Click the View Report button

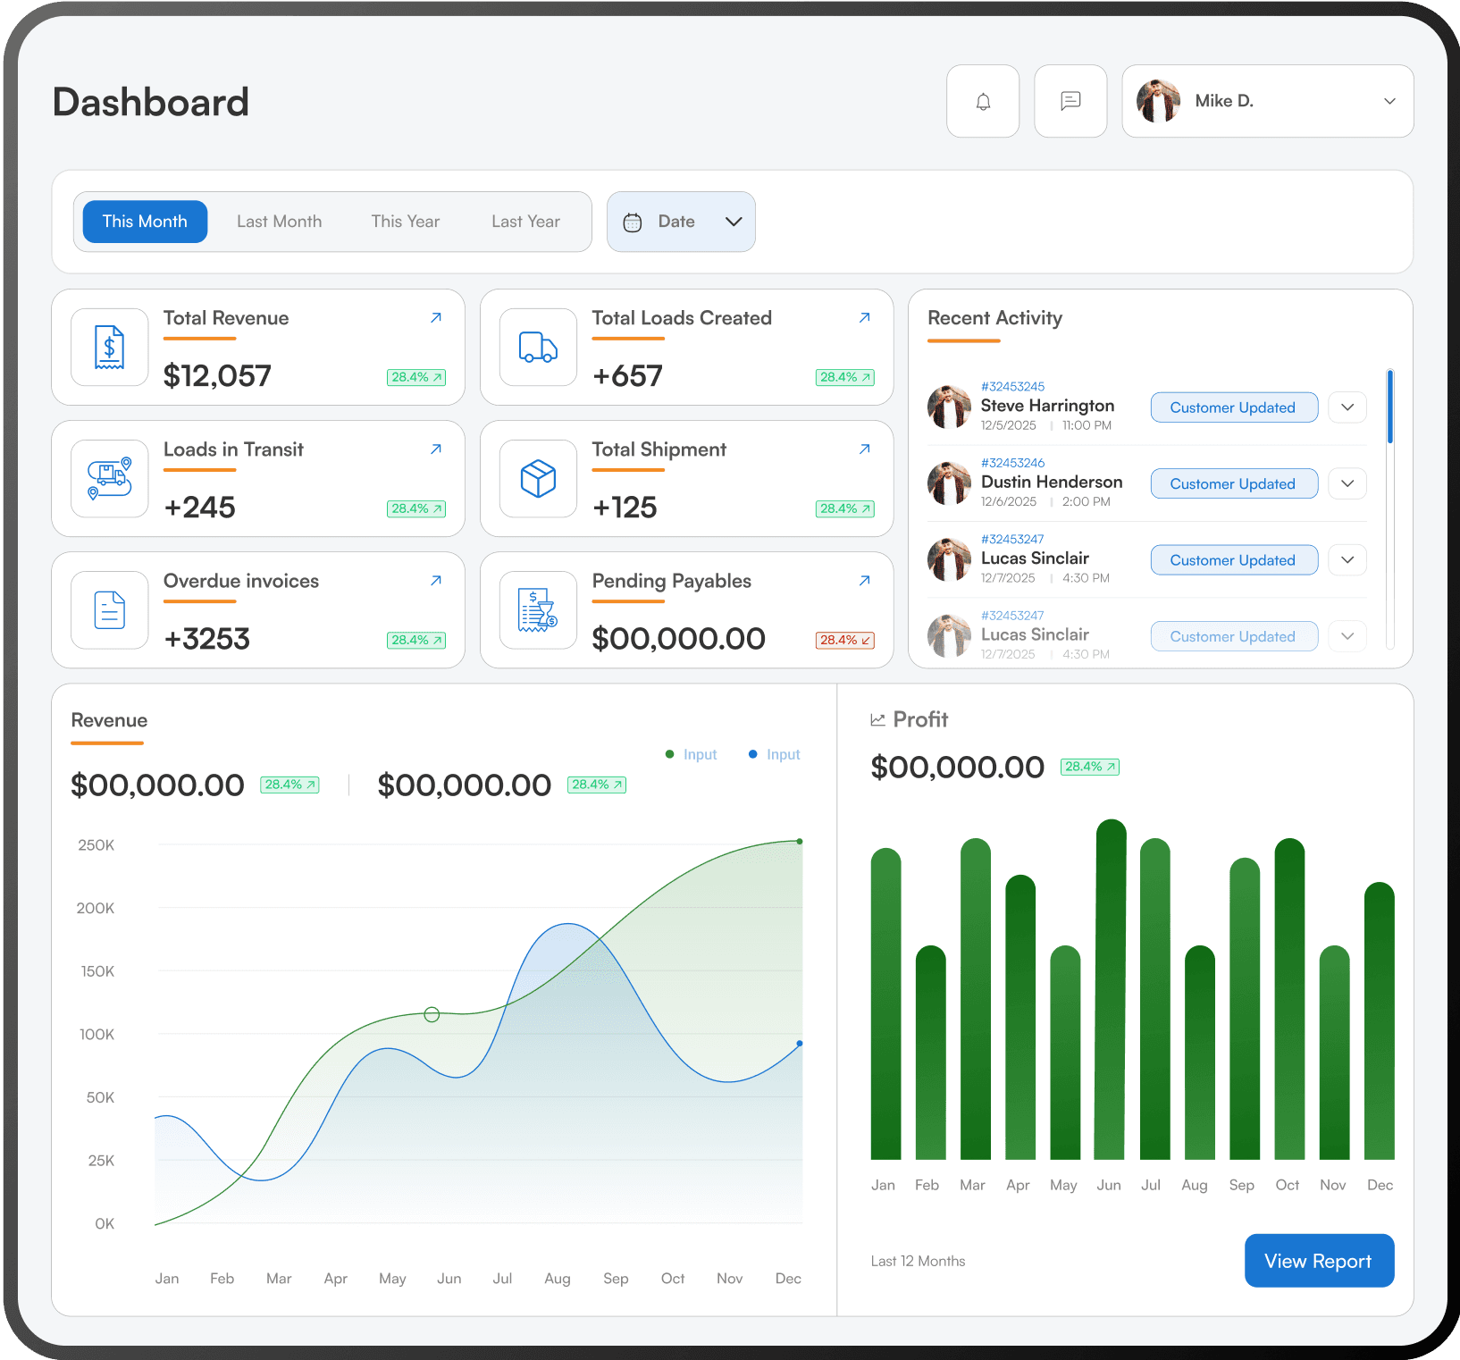tap(1319, 1261)
